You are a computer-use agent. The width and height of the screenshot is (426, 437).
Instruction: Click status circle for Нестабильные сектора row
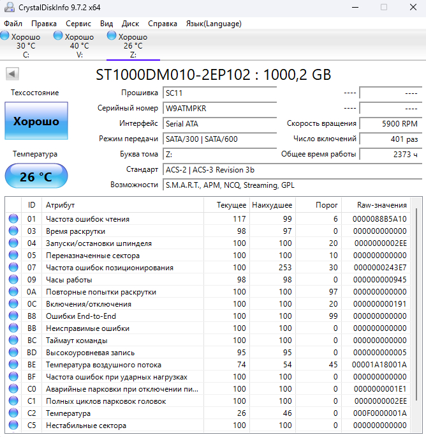13,425
